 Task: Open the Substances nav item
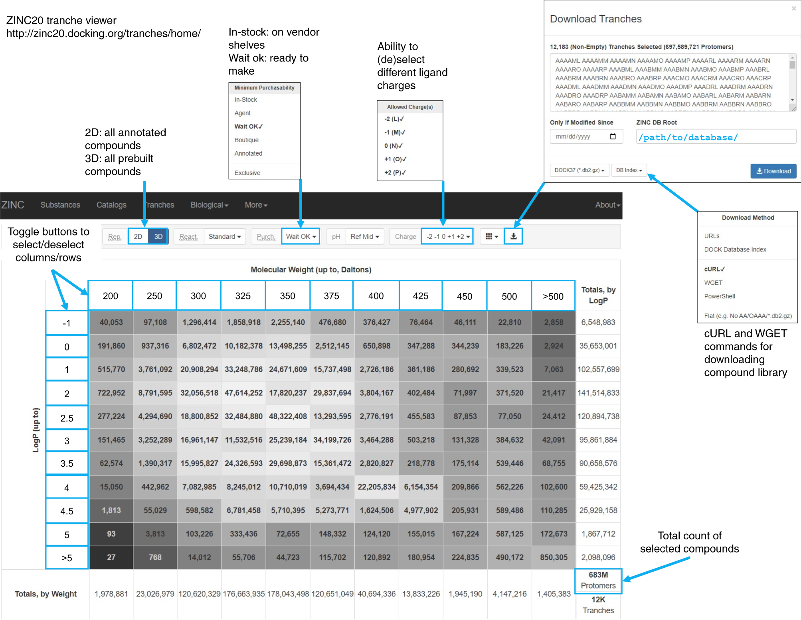(60, 205)
